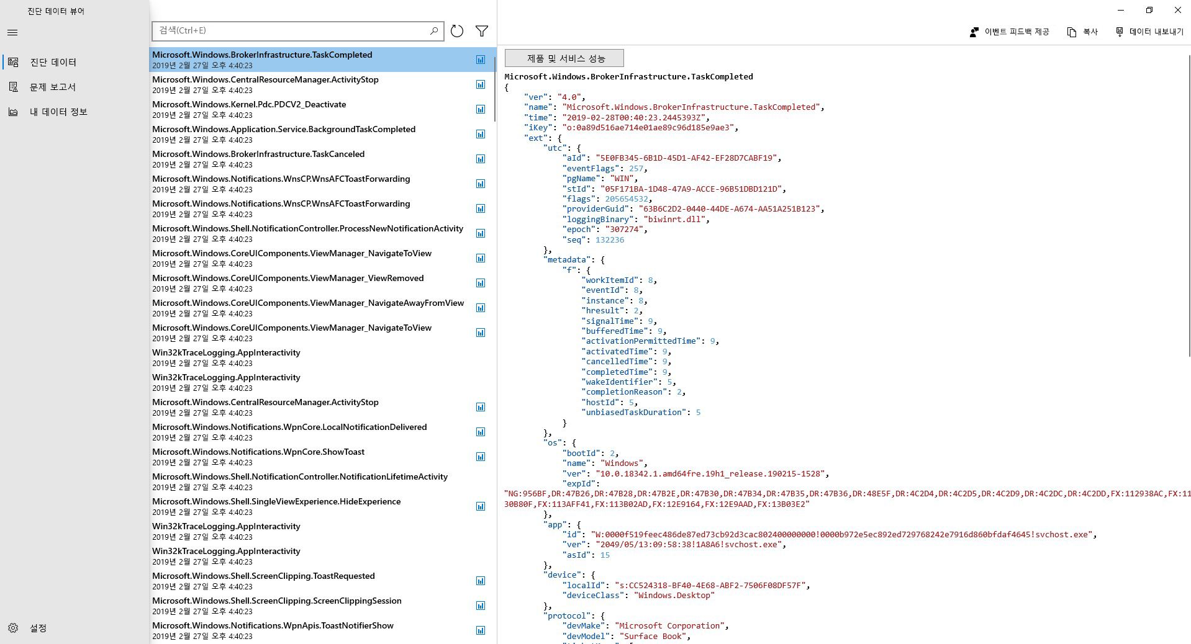Select ViewManager_ViewRemoved event
This screenshot has height=644, width=1191.
point(322,283)
